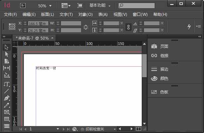Image resolution: width=204 pixels, height=133 pixels.
Task: Click the screen mode icon
Action: click(80, 6)
